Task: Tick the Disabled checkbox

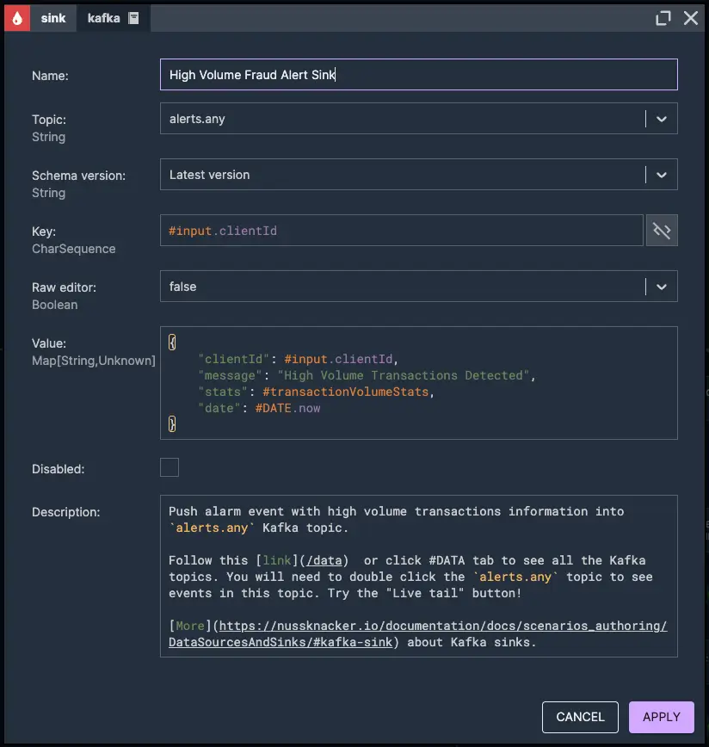Action: pos(170,467)
